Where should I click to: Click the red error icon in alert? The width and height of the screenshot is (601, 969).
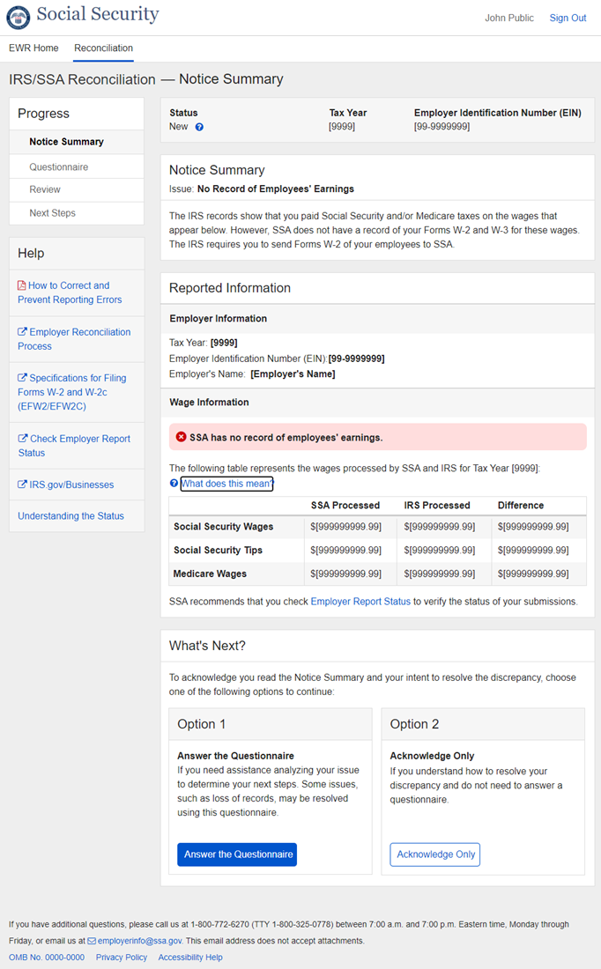pos(182,437)
